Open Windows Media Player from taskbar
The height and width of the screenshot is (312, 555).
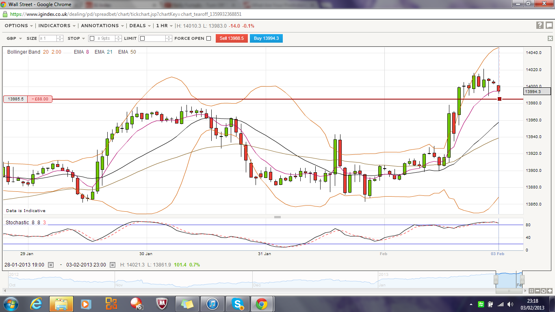[85, 303]
